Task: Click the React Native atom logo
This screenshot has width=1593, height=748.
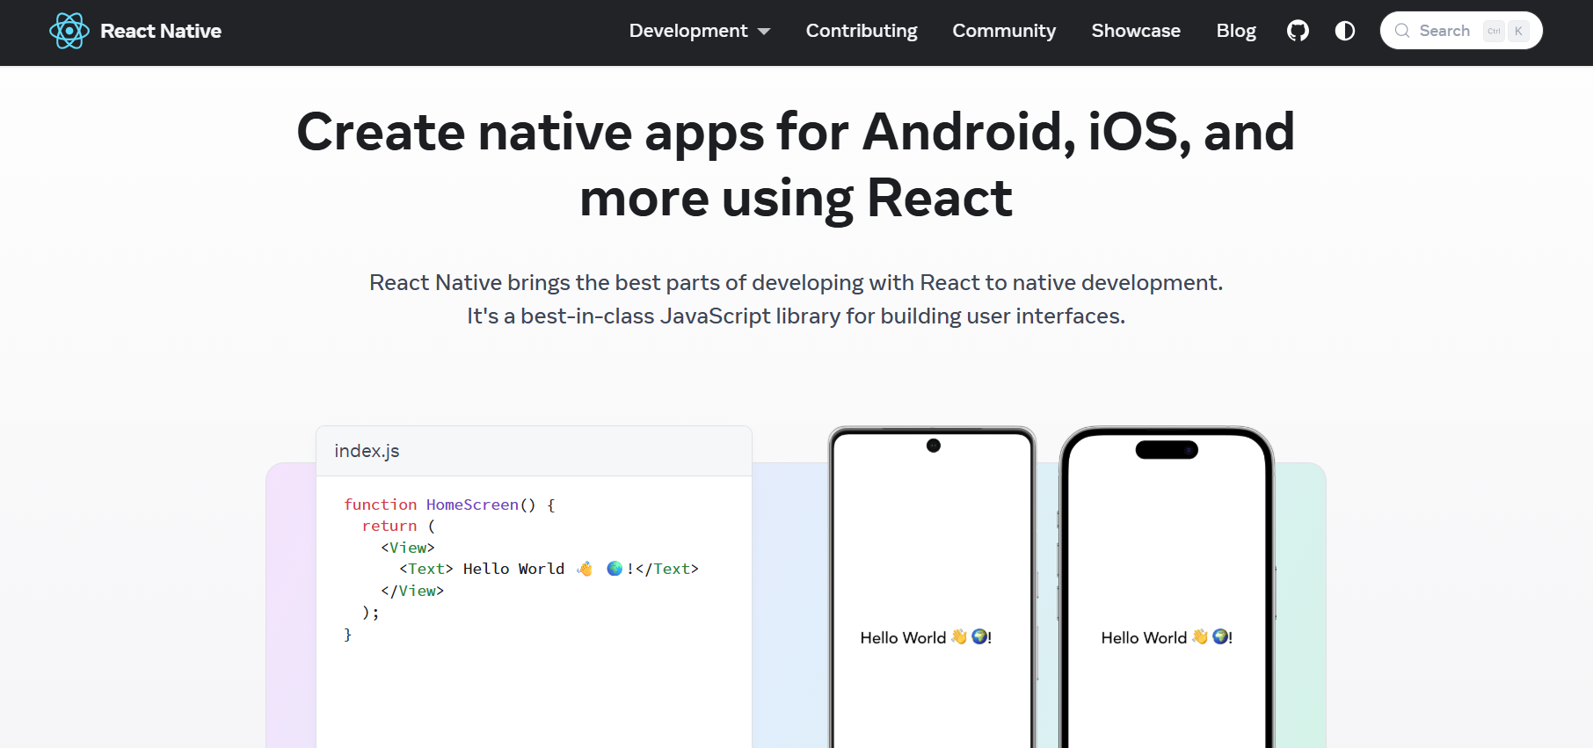Action: 69,31
